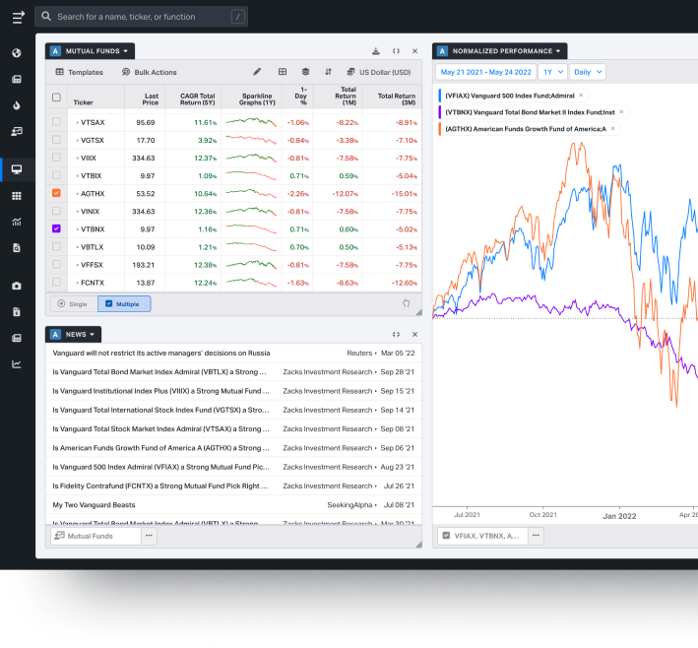The width and height of the screenshot is (698, 648).
Task: Open the Templates menu
Action: point(79,72)
